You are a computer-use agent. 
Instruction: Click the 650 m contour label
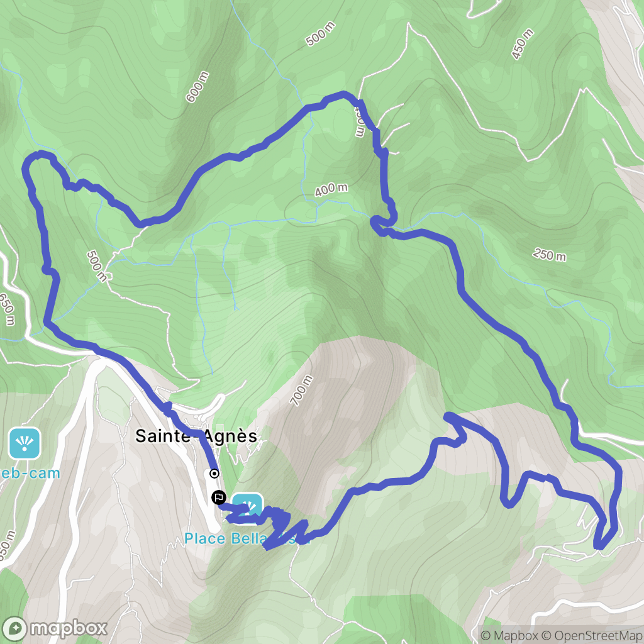(x=7, y=309)
